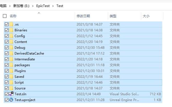Uncheck the Saved folder checkbox
The image size is (172, 107).
click(7, 77)
